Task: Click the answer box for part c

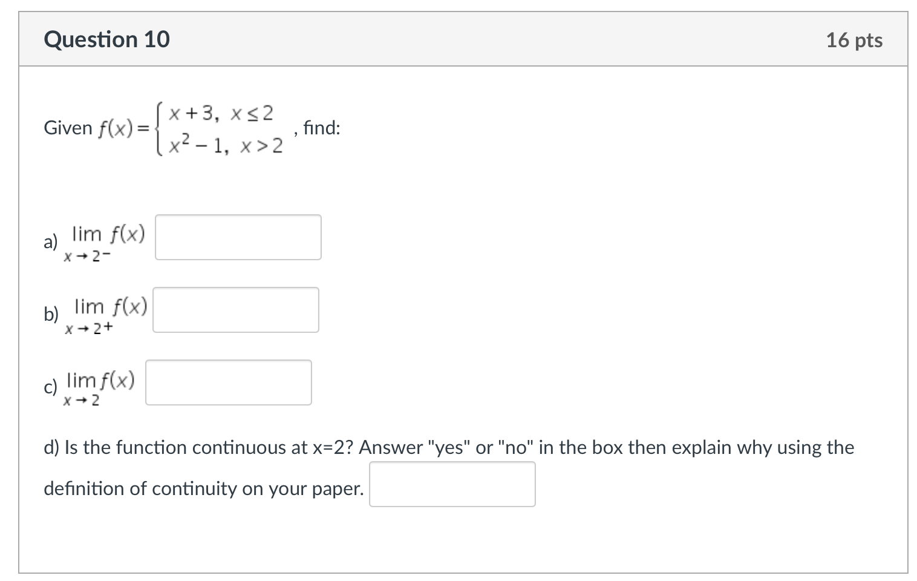Action: tap(228, 382)
